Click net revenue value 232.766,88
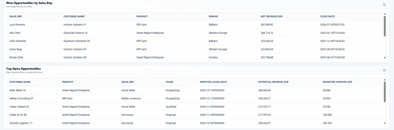 [267, 57]
